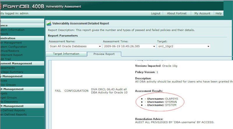Click the Logout link
Image resolution: width=233 pixels, height=129 pixels.
(x=156, y=13)
